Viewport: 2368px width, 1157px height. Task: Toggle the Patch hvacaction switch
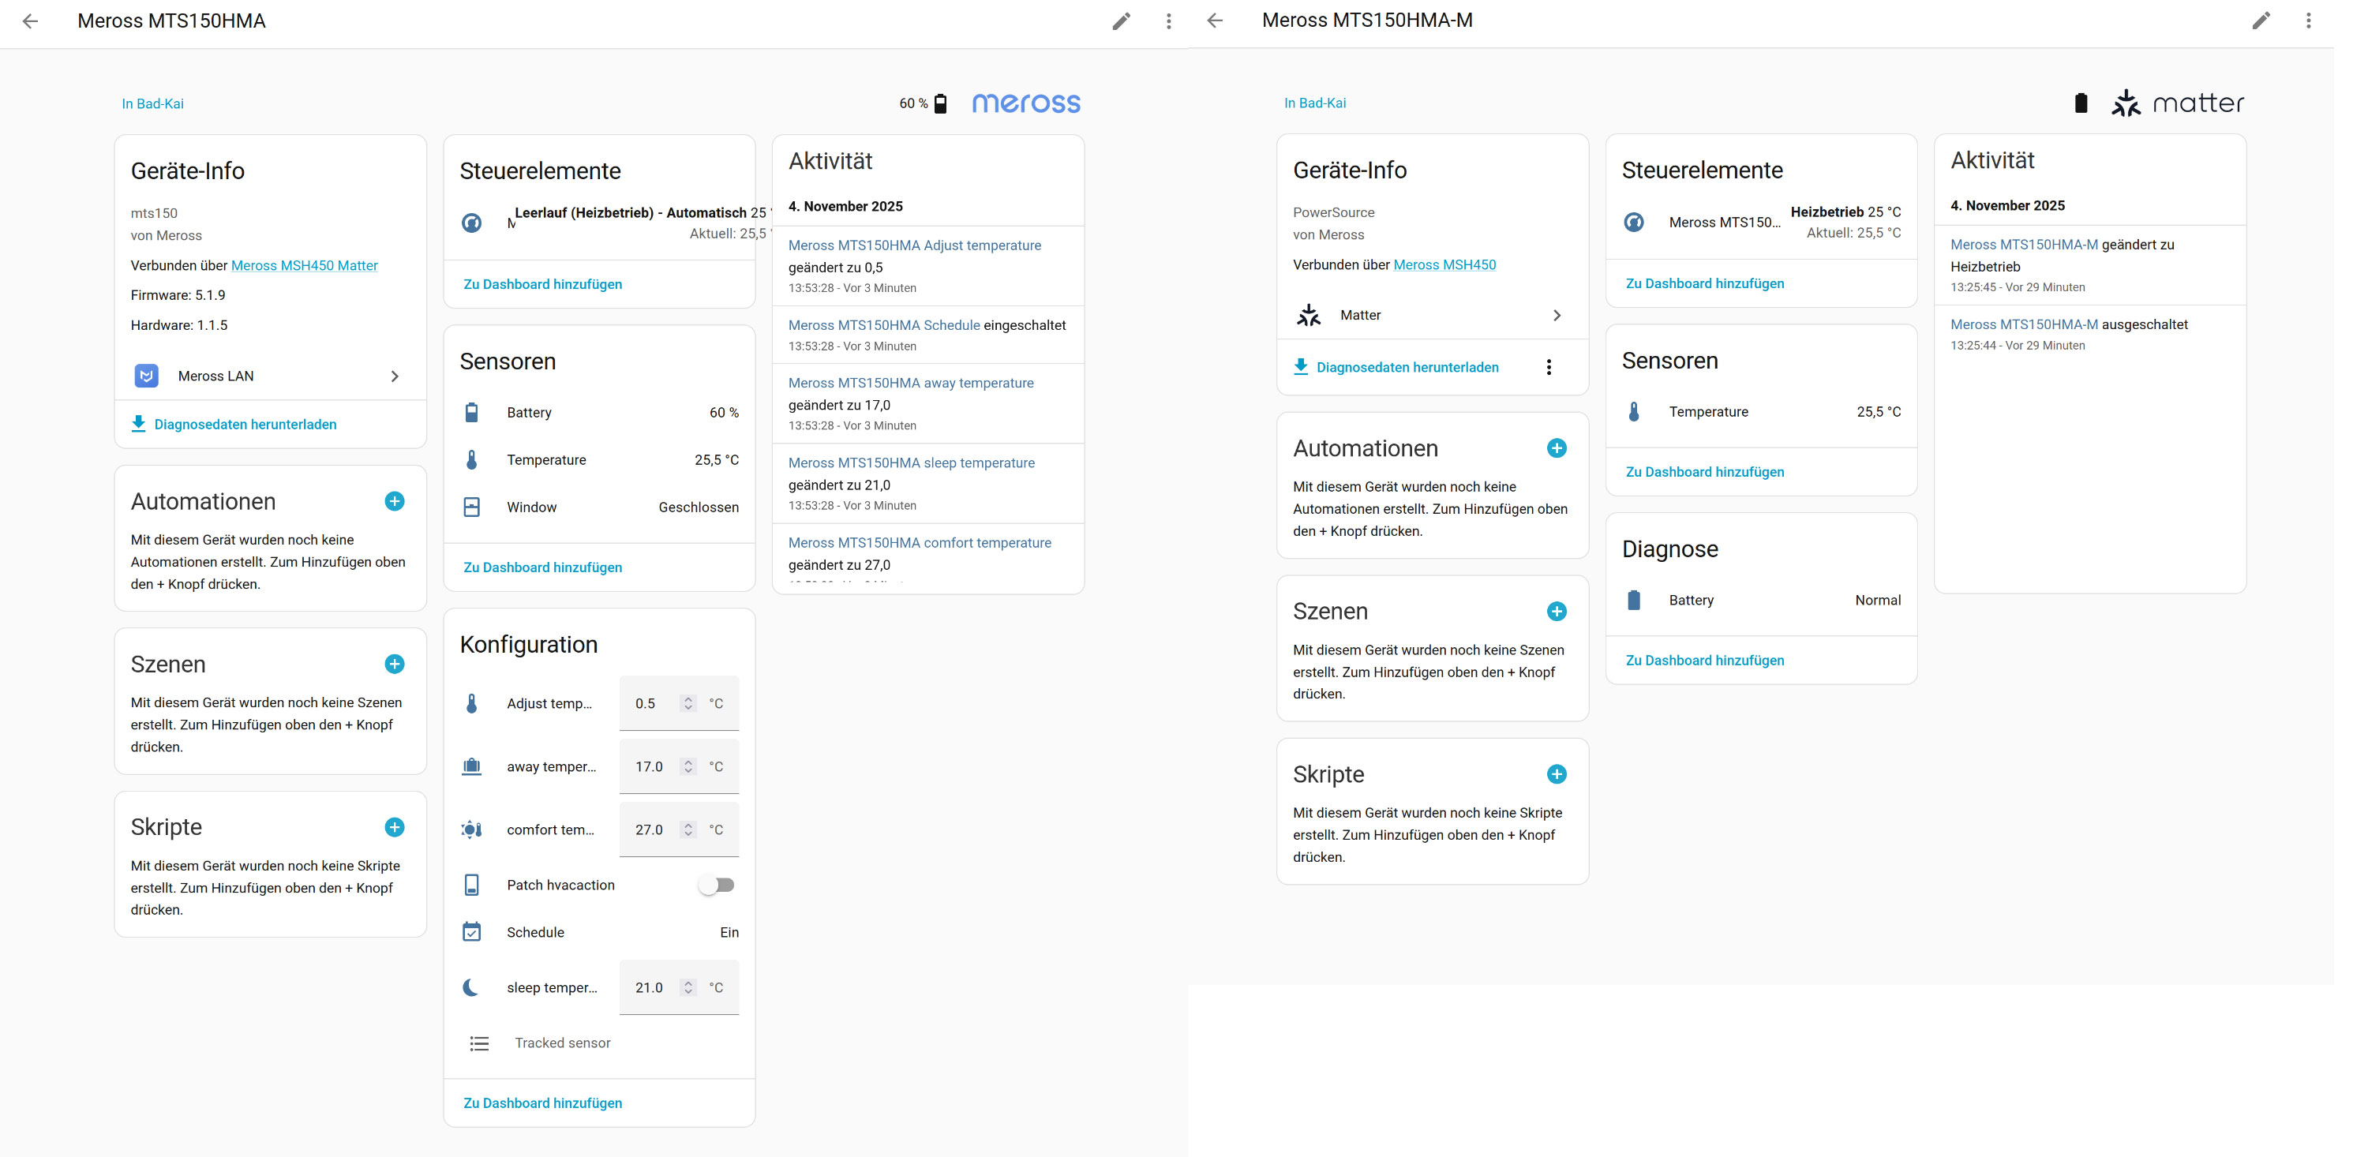pyautogui.click(x=716, y=885)
